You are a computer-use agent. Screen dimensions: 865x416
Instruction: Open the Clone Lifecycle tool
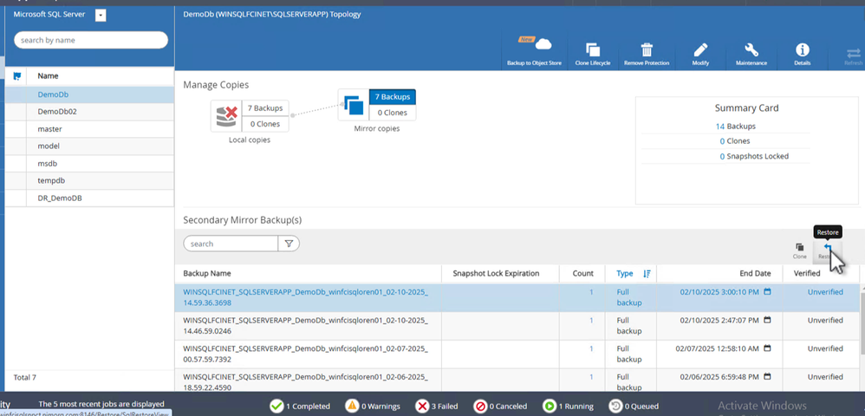point(593,50)
